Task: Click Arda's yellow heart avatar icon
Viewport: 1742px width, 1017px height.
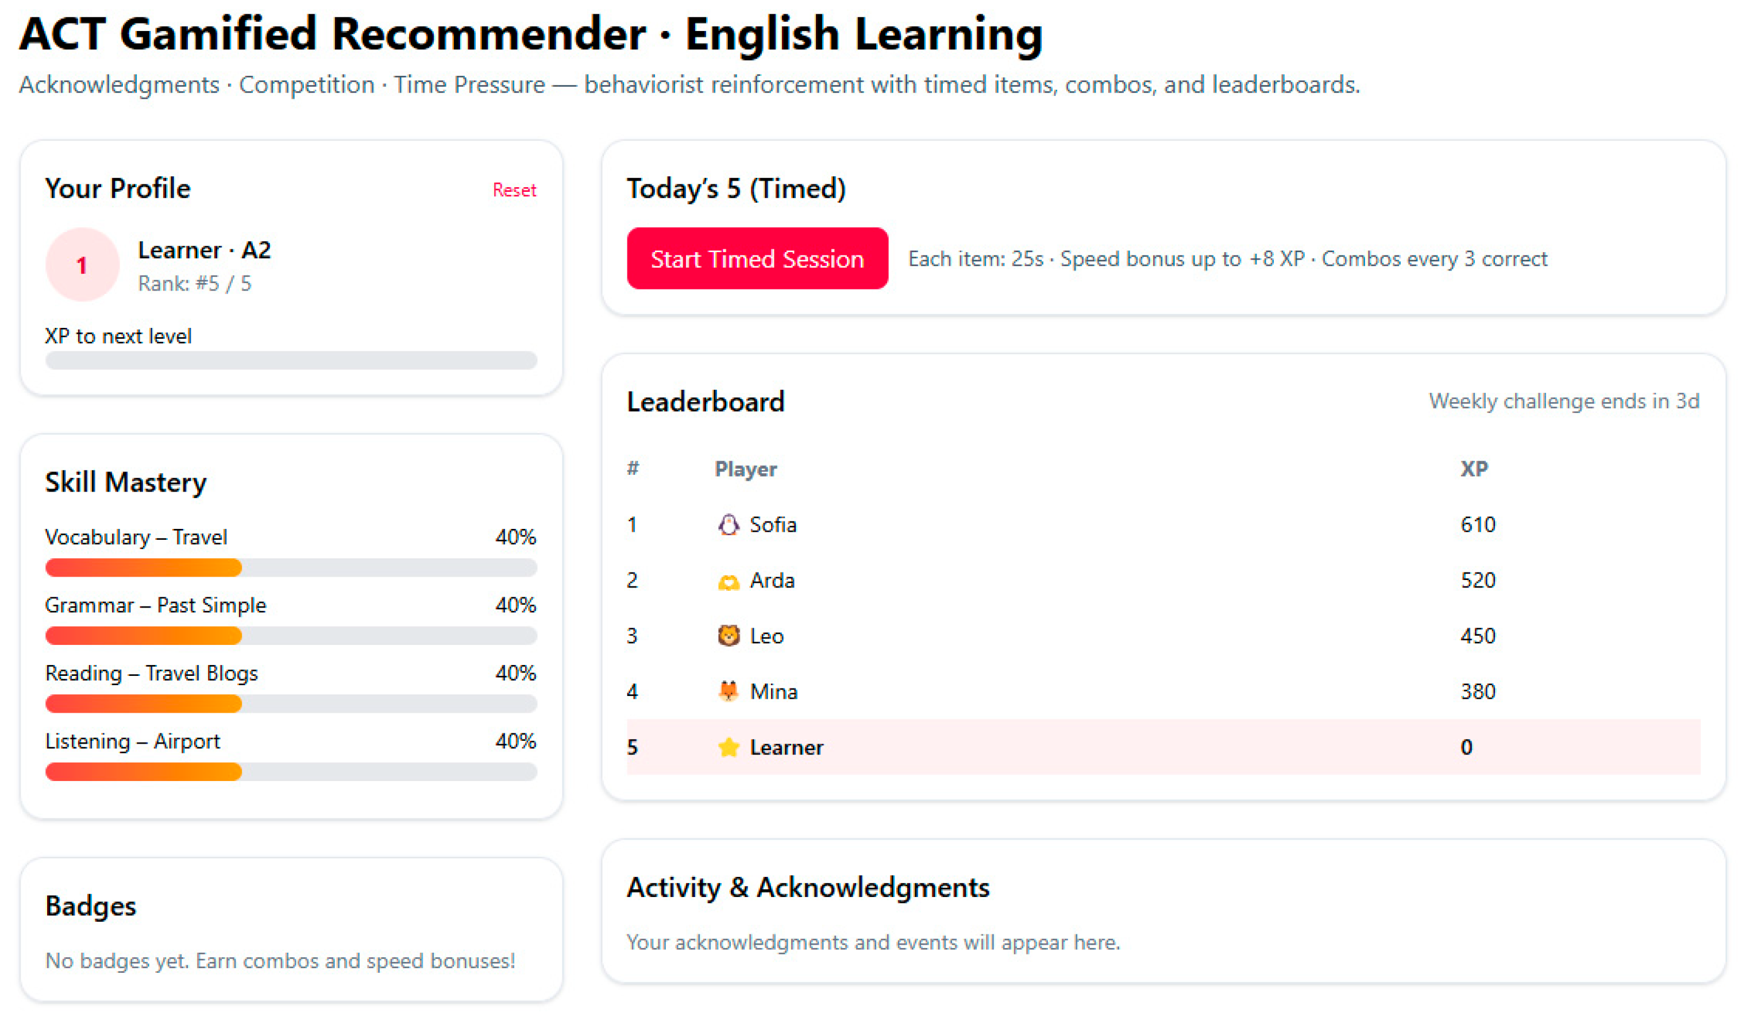Action: [728, 581]
